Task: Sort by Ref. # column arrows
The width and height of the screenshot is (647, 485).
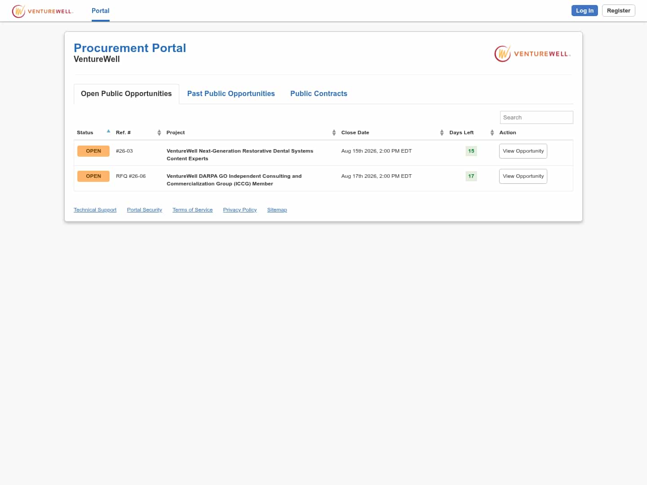Action: (159, 132)
